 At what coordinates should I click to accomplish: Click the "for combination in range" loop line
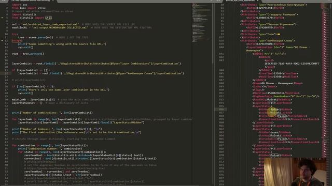click(x=50, y=145)
